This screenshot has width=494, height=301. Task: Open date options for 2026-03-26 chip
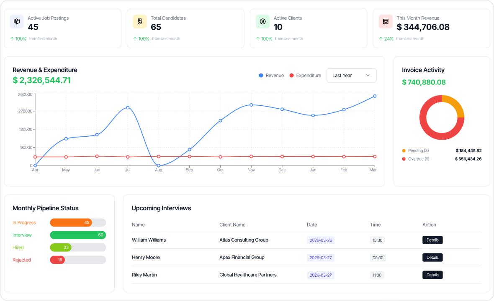point(320,240)
